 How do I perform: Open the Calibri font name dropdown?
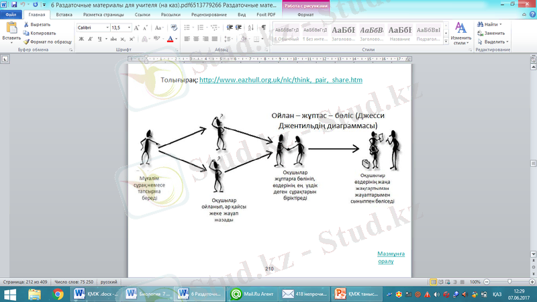[x=107, y=28]
